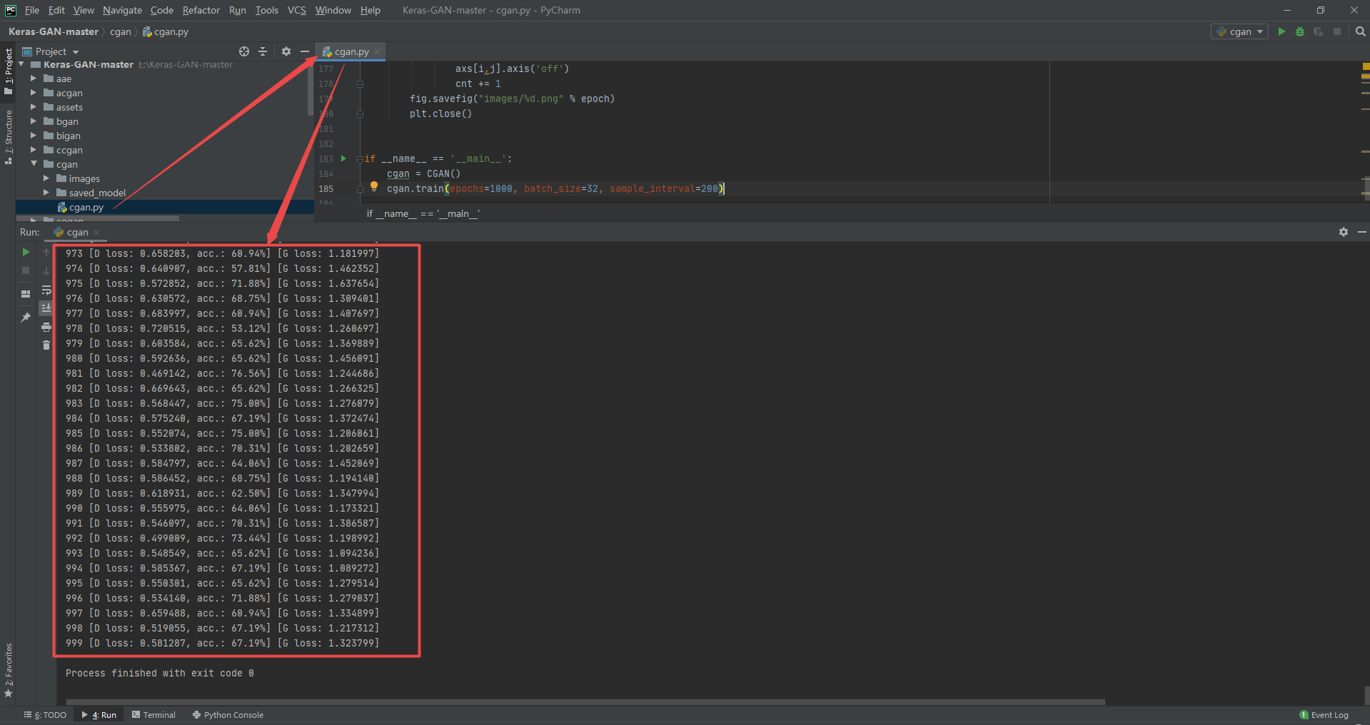1370x725 pixels.
Task: Start debugging cgan with the bug icon
Action: coord(1300,31)
